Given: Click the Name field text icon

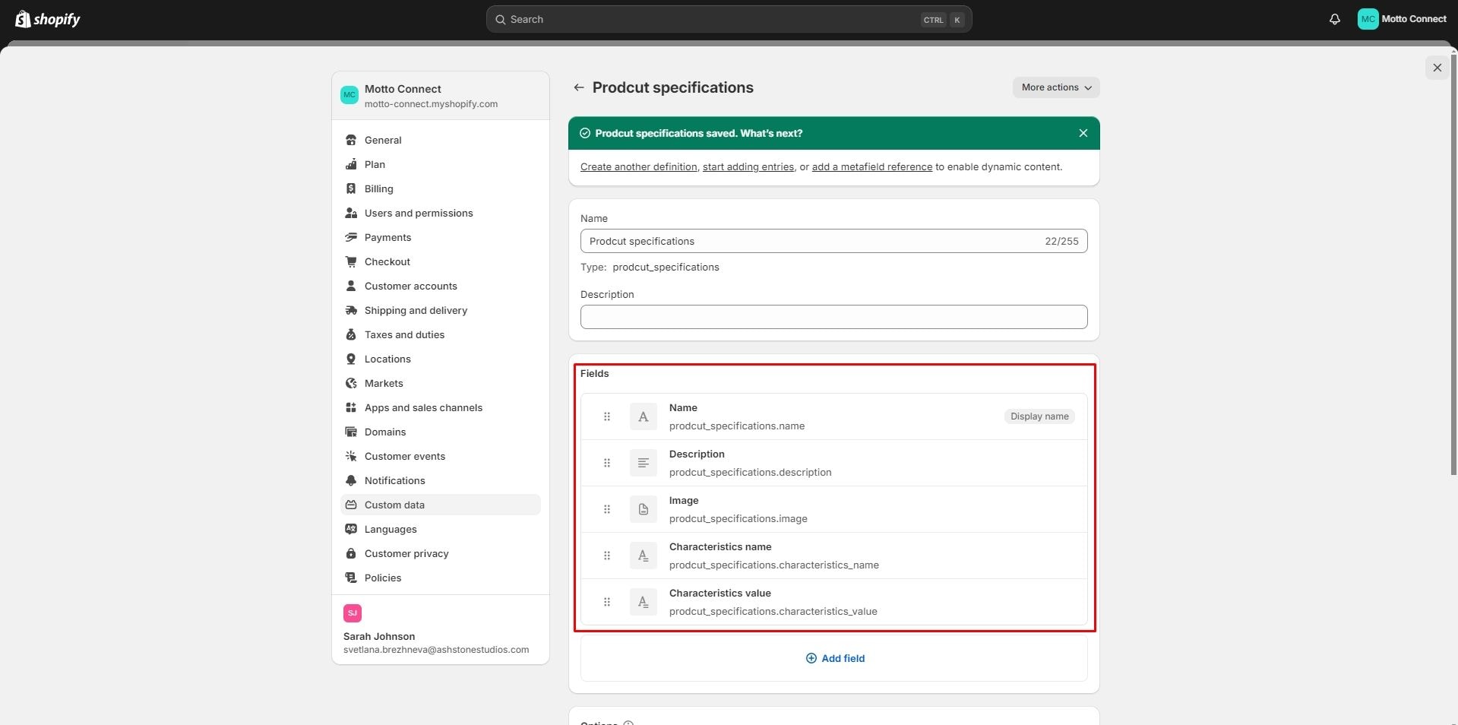Looking at the screenshot, I should coord(643,416).
